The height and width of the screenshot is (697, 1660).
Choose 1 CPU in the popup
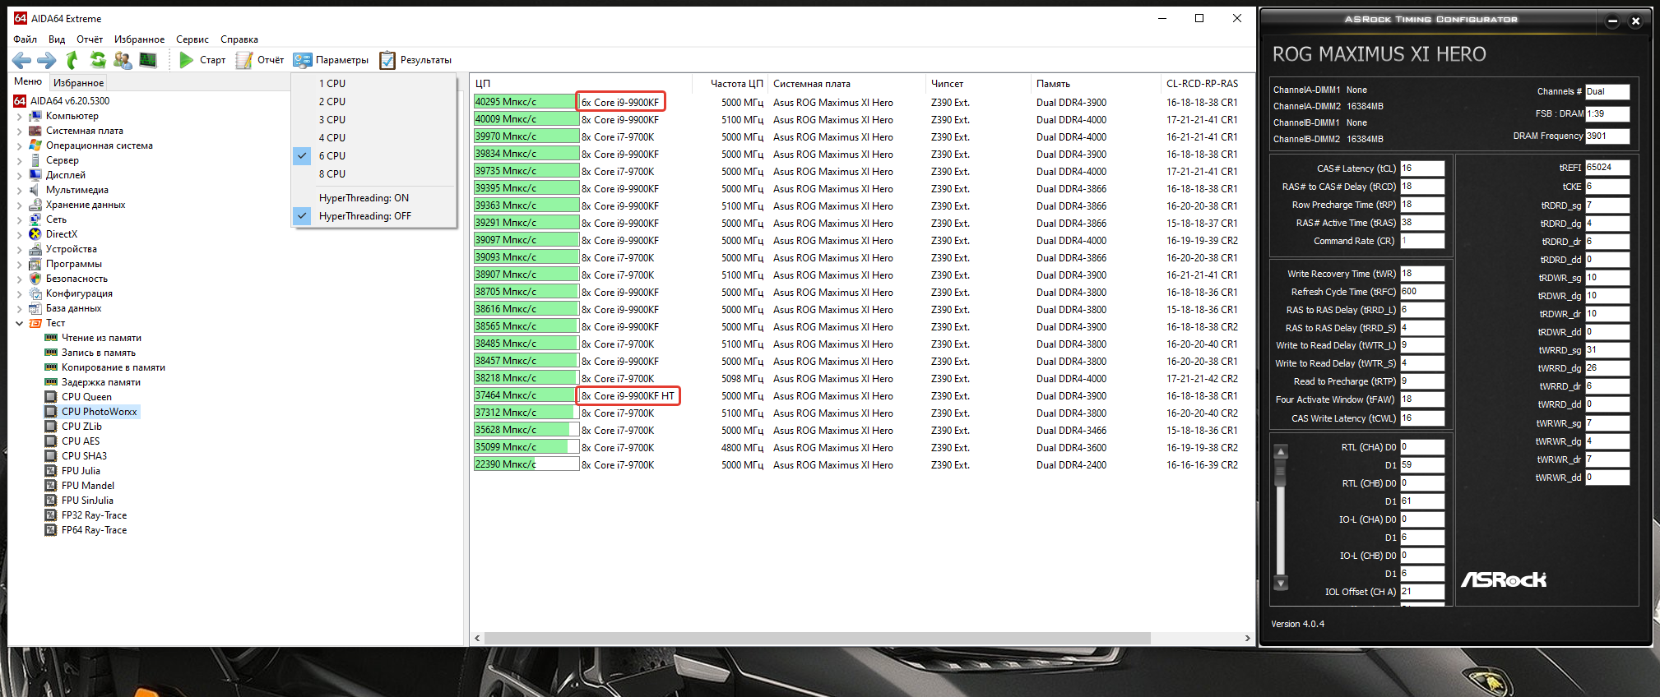coord(374,84)
